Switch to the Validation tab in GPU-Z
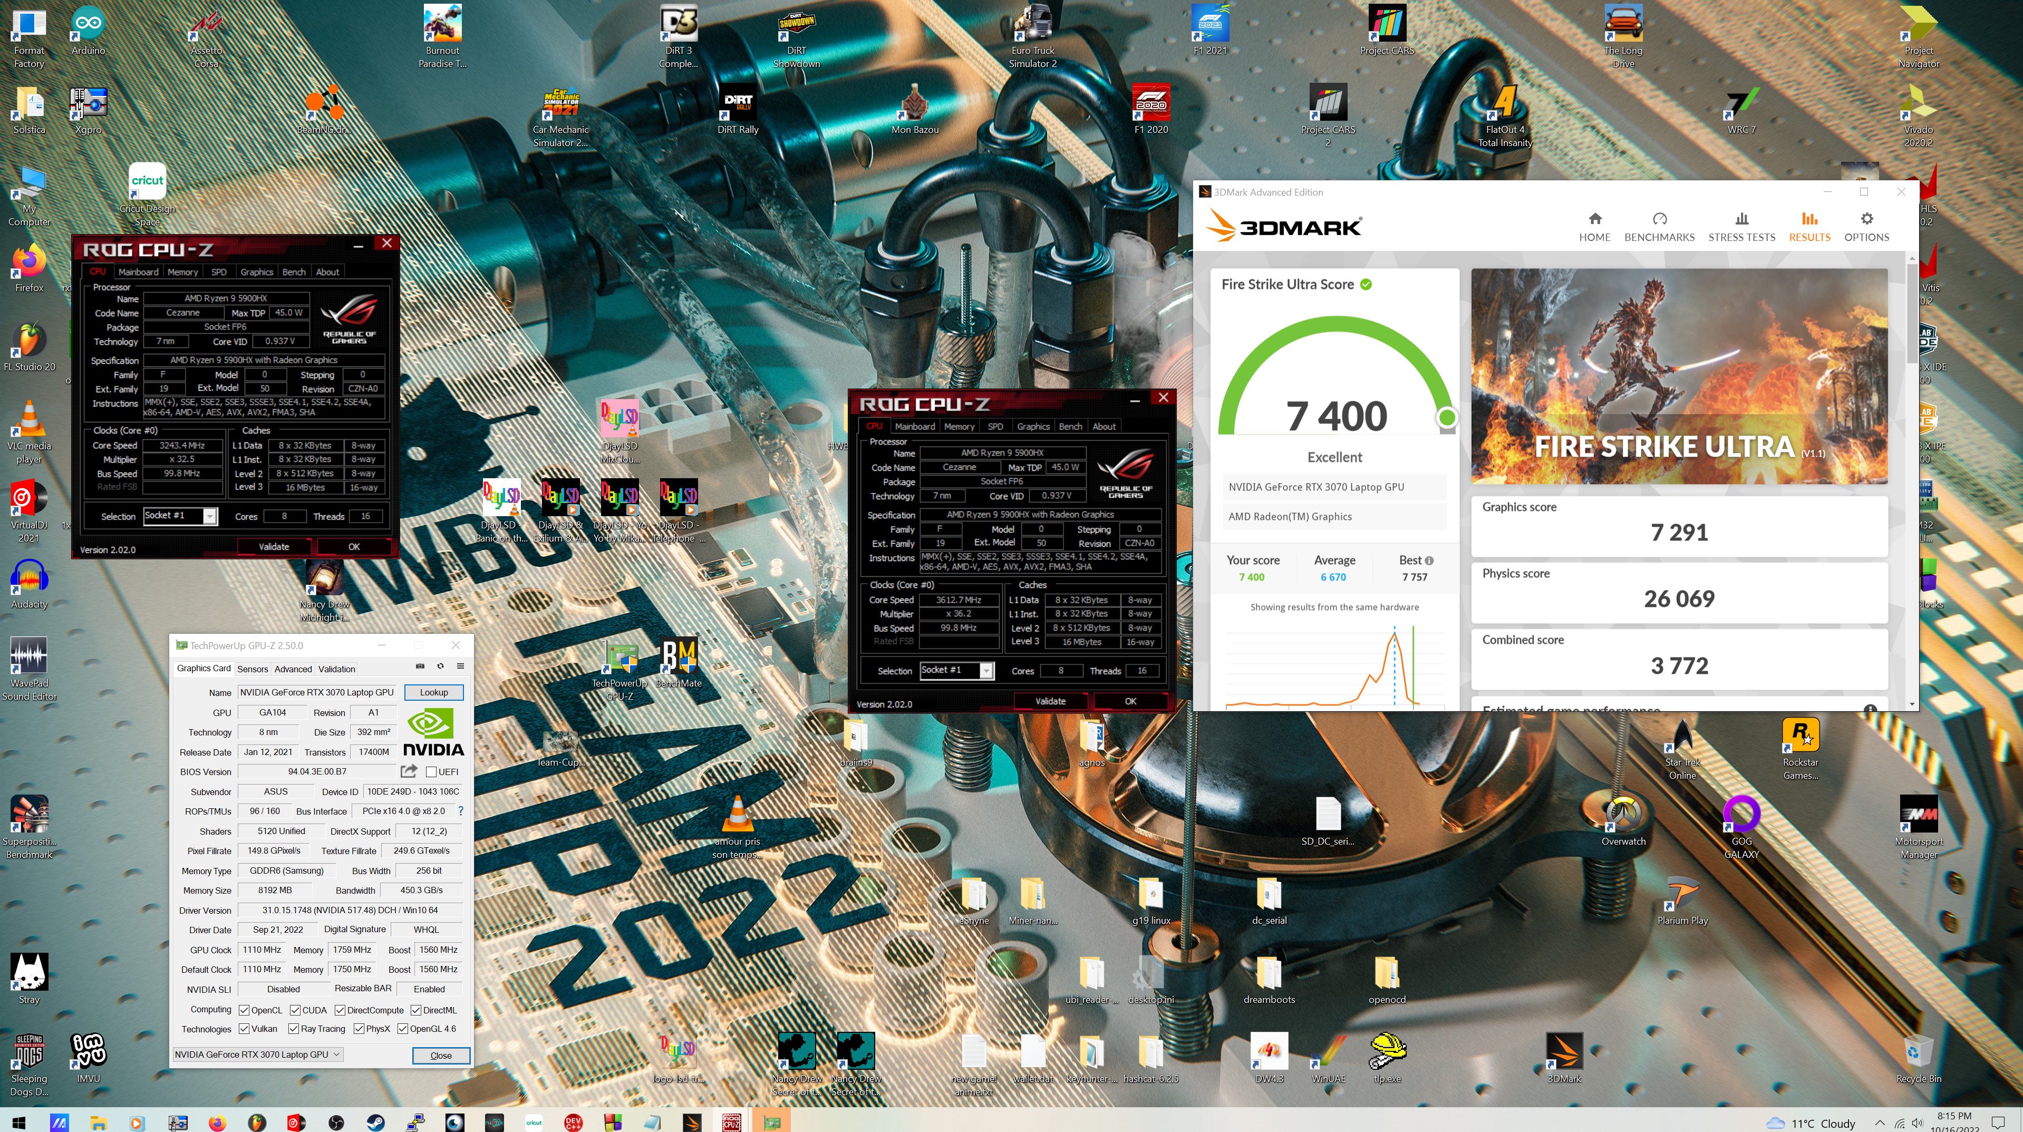 click(x=336, y=669)
